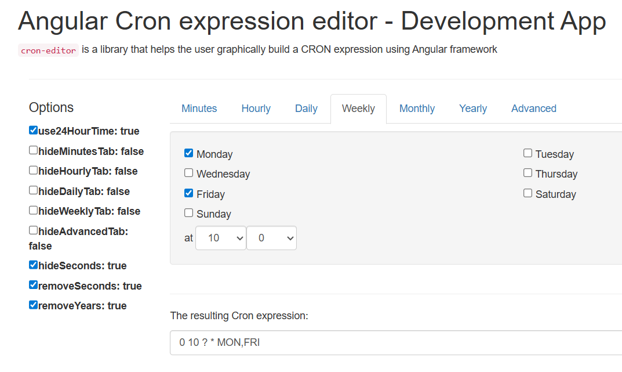Click the resulting Cron expression field
This screenshot has height=372, width=622.
(394, 342)
